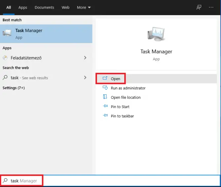Choose Open file location

tap(156, 97)
